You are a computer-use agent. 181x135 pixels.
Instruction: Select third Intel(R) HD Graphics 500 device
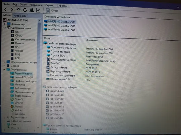(59, 30)
